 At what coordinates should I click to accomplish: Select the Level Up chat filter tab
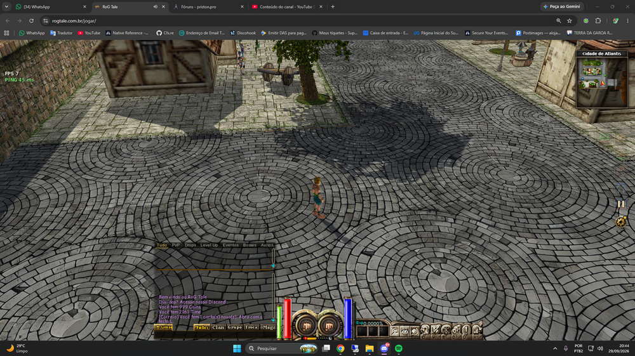pyautogui.click(x=209, y=245)
